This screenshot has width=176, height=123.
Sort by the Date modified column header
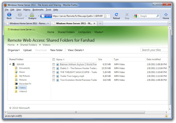pyautogui.click(x=154, y=59)
